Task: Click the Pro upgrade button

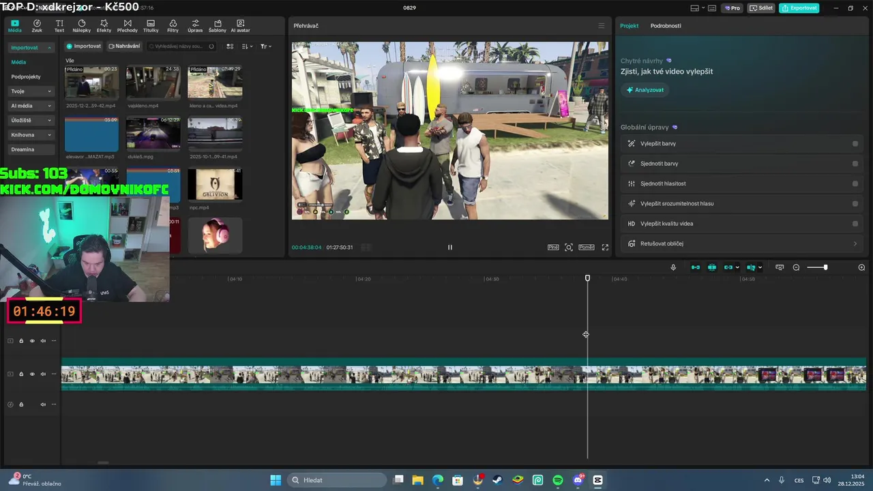Action: [733, 8]
